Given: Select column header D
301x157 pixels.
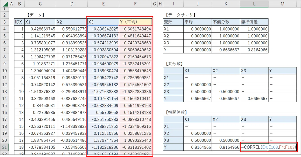Looking at the screenshot, I should 72,4.
